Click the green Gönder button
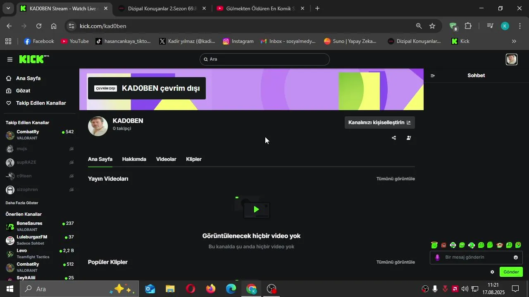Viewport: 529px width, 297px height. 511,272
